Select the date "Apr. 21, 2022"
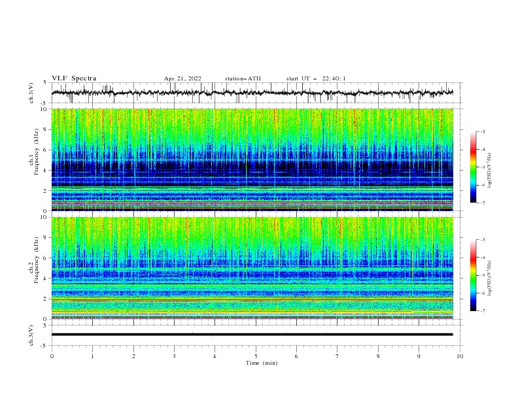The image size is (518, 400). pos(182,78)
